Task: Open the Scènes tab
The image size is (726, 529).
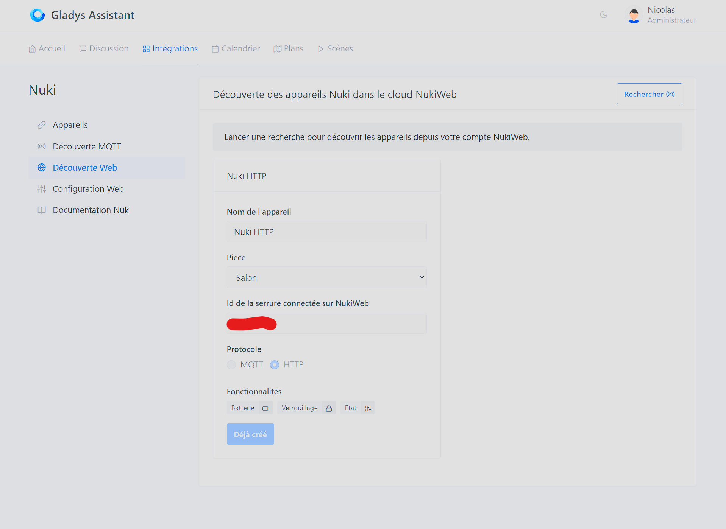Action: coord(335,49)
